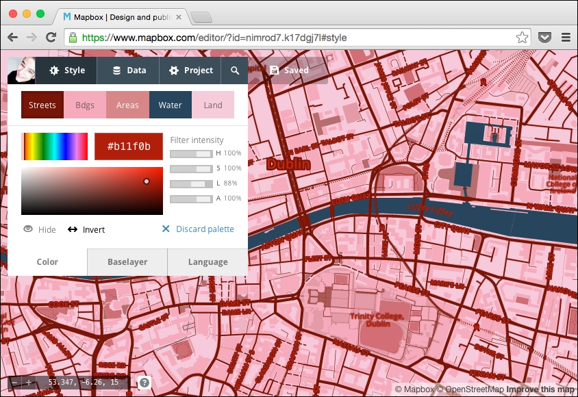Screen dimensions: 578x397
Task: Open the Style panel
Action: pos(66,70)
